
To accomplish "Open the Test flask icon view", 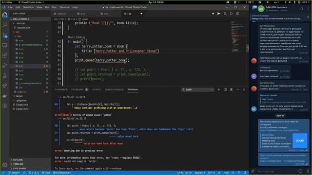I will (x=5, y=76).
